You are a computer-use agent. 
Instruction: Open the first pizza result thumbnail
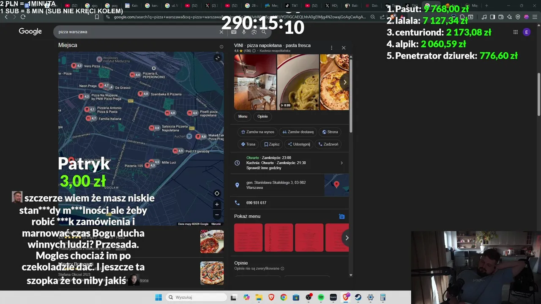[212, 242]
